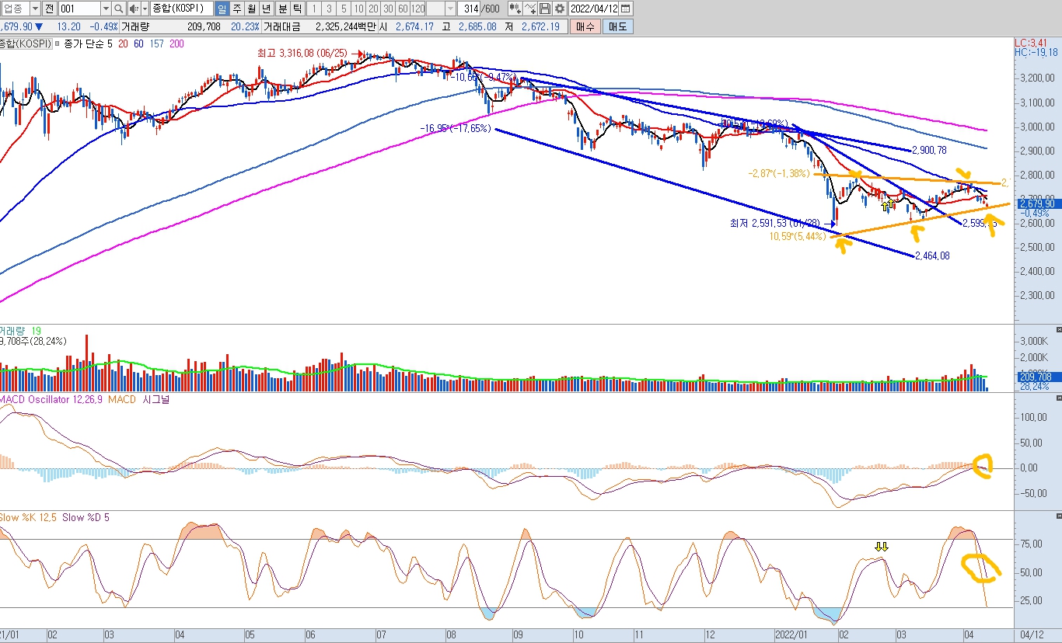Save the chart with floppy disk icon
The image size is (1062, 643).
click(x=544, y=9)
